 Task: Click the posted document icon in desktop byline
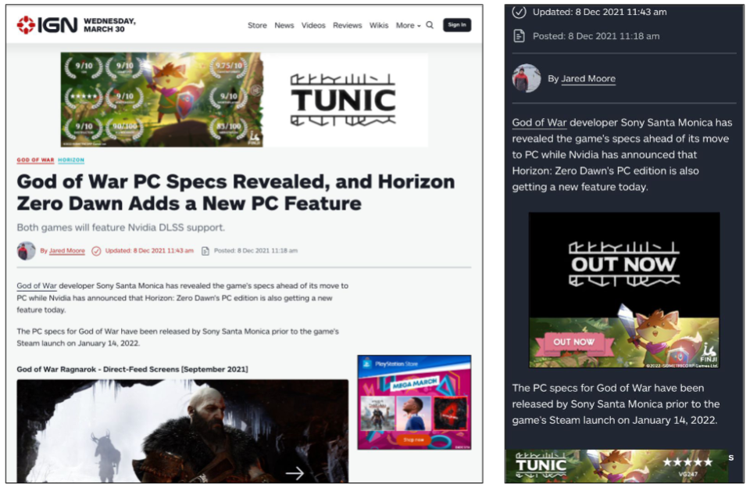pos(205,251)
